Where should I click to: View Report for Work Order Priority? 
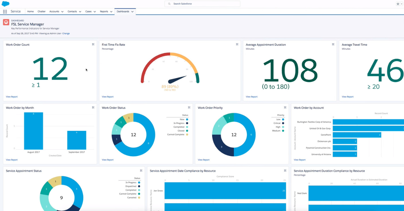(203, 160)
